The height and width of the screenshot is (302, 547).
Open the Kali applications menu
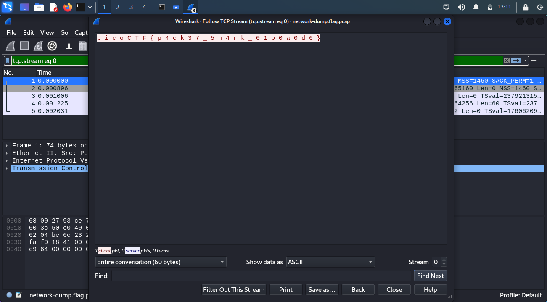[x=7, y=7]
